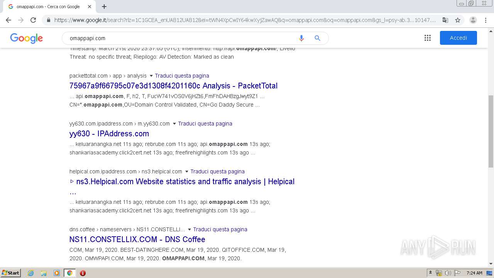Expand dropdown arrow next to ns3.helpical.com breadcrumb
Viewport: 494px width, 278px height.
(x=186, y=171)
